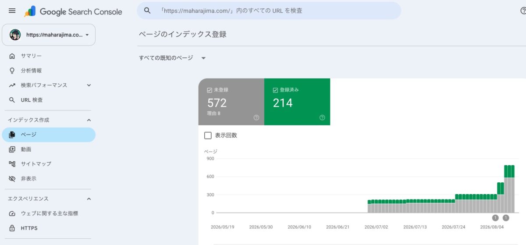
Task: Click the search magnifier icon in URL bar
Action: coord(147,11)
